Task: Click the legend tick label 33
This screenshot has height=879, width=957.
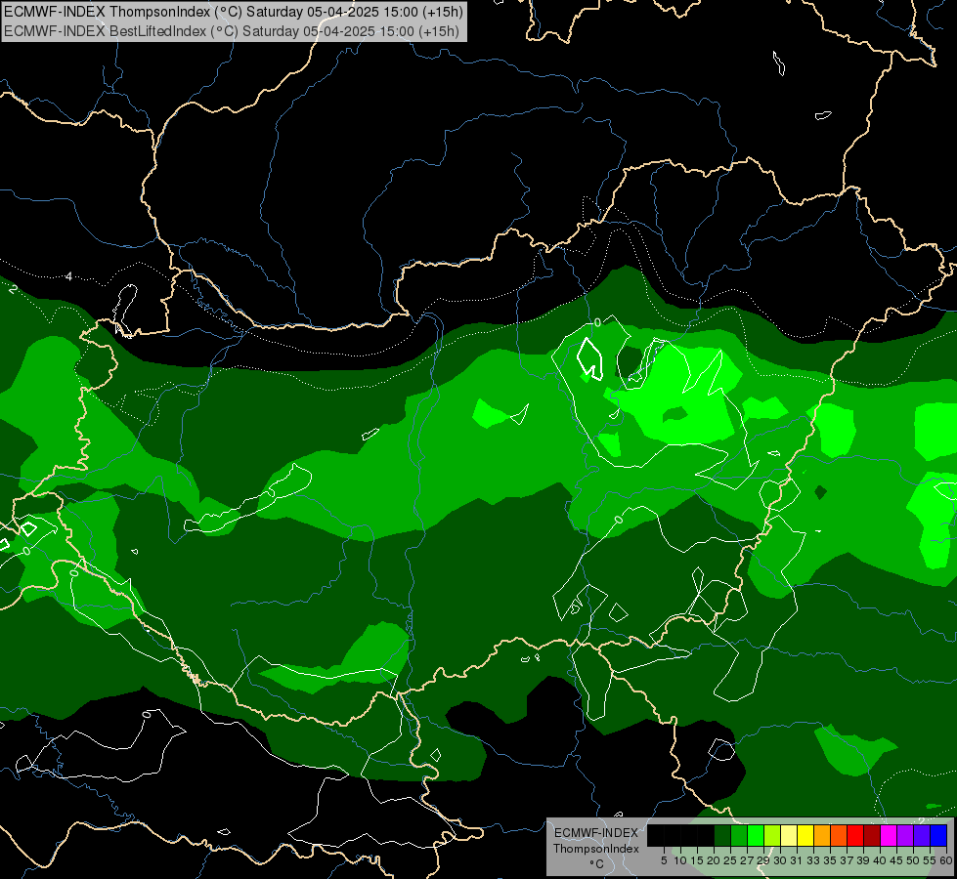Action: coord(813,860)
